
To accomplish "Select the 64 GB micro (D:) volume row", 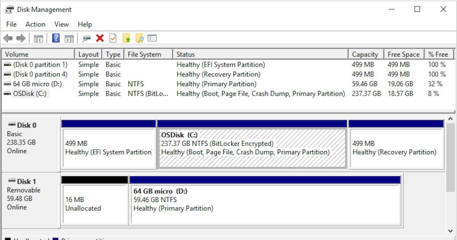I will (228, 84).
